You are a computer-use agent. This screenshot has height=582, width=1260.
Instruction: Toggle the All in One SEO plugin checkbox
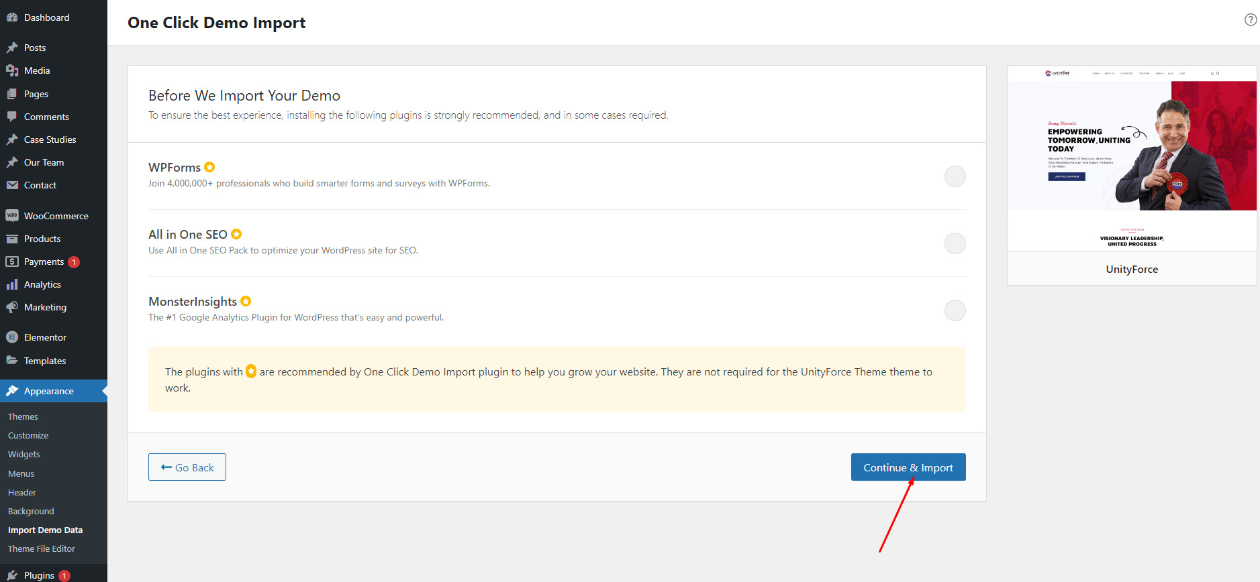(955, 243)
